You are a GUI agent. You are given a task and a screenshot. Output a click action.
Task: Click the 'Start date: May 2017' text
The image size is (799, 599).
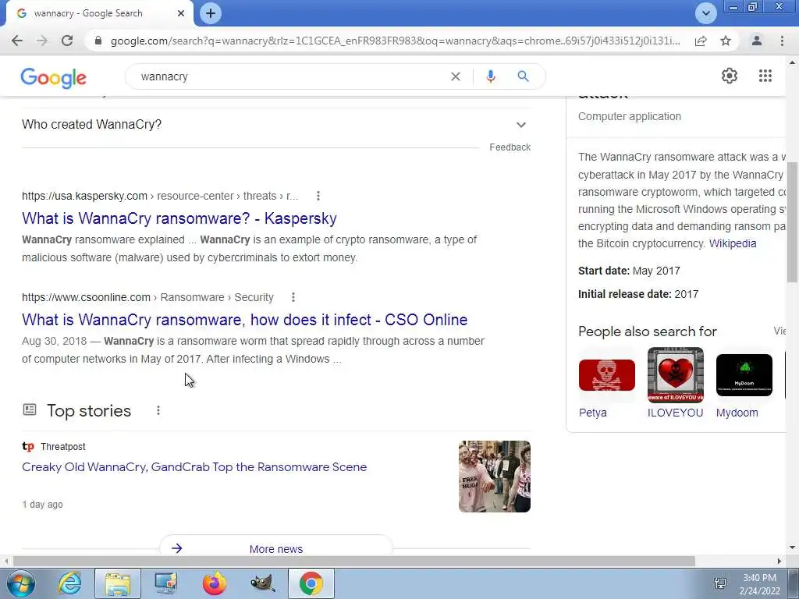pyautogui.click(x=629, y=271)
